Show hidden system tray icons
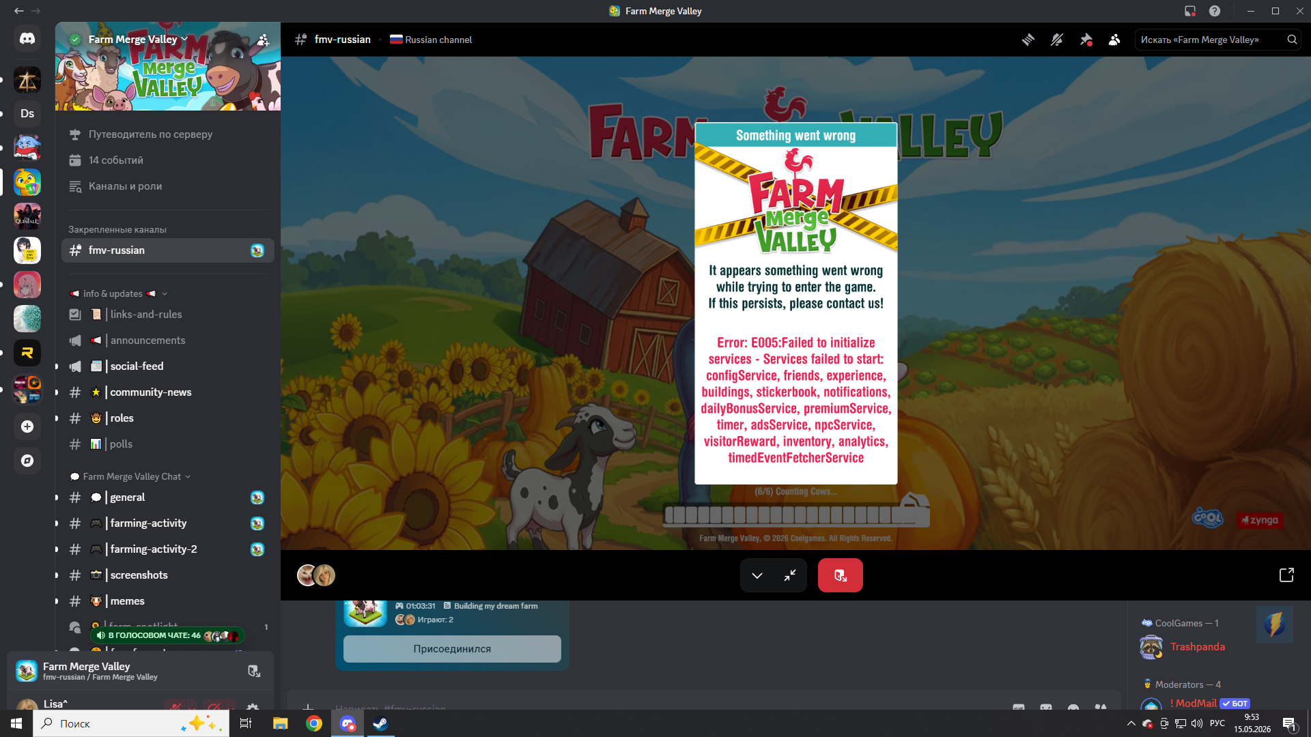Viewport: 1311px width, 737px height. pos(1131,723)
